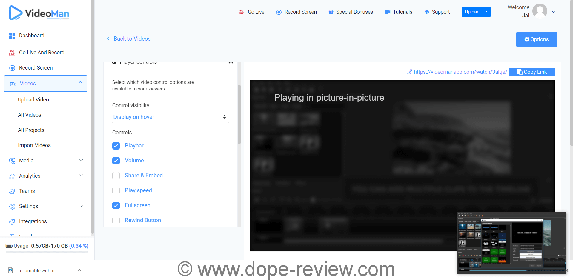Click the VideoMan logo icon
The width and height of the screenshot is (573, 280).
pos(16,13)
